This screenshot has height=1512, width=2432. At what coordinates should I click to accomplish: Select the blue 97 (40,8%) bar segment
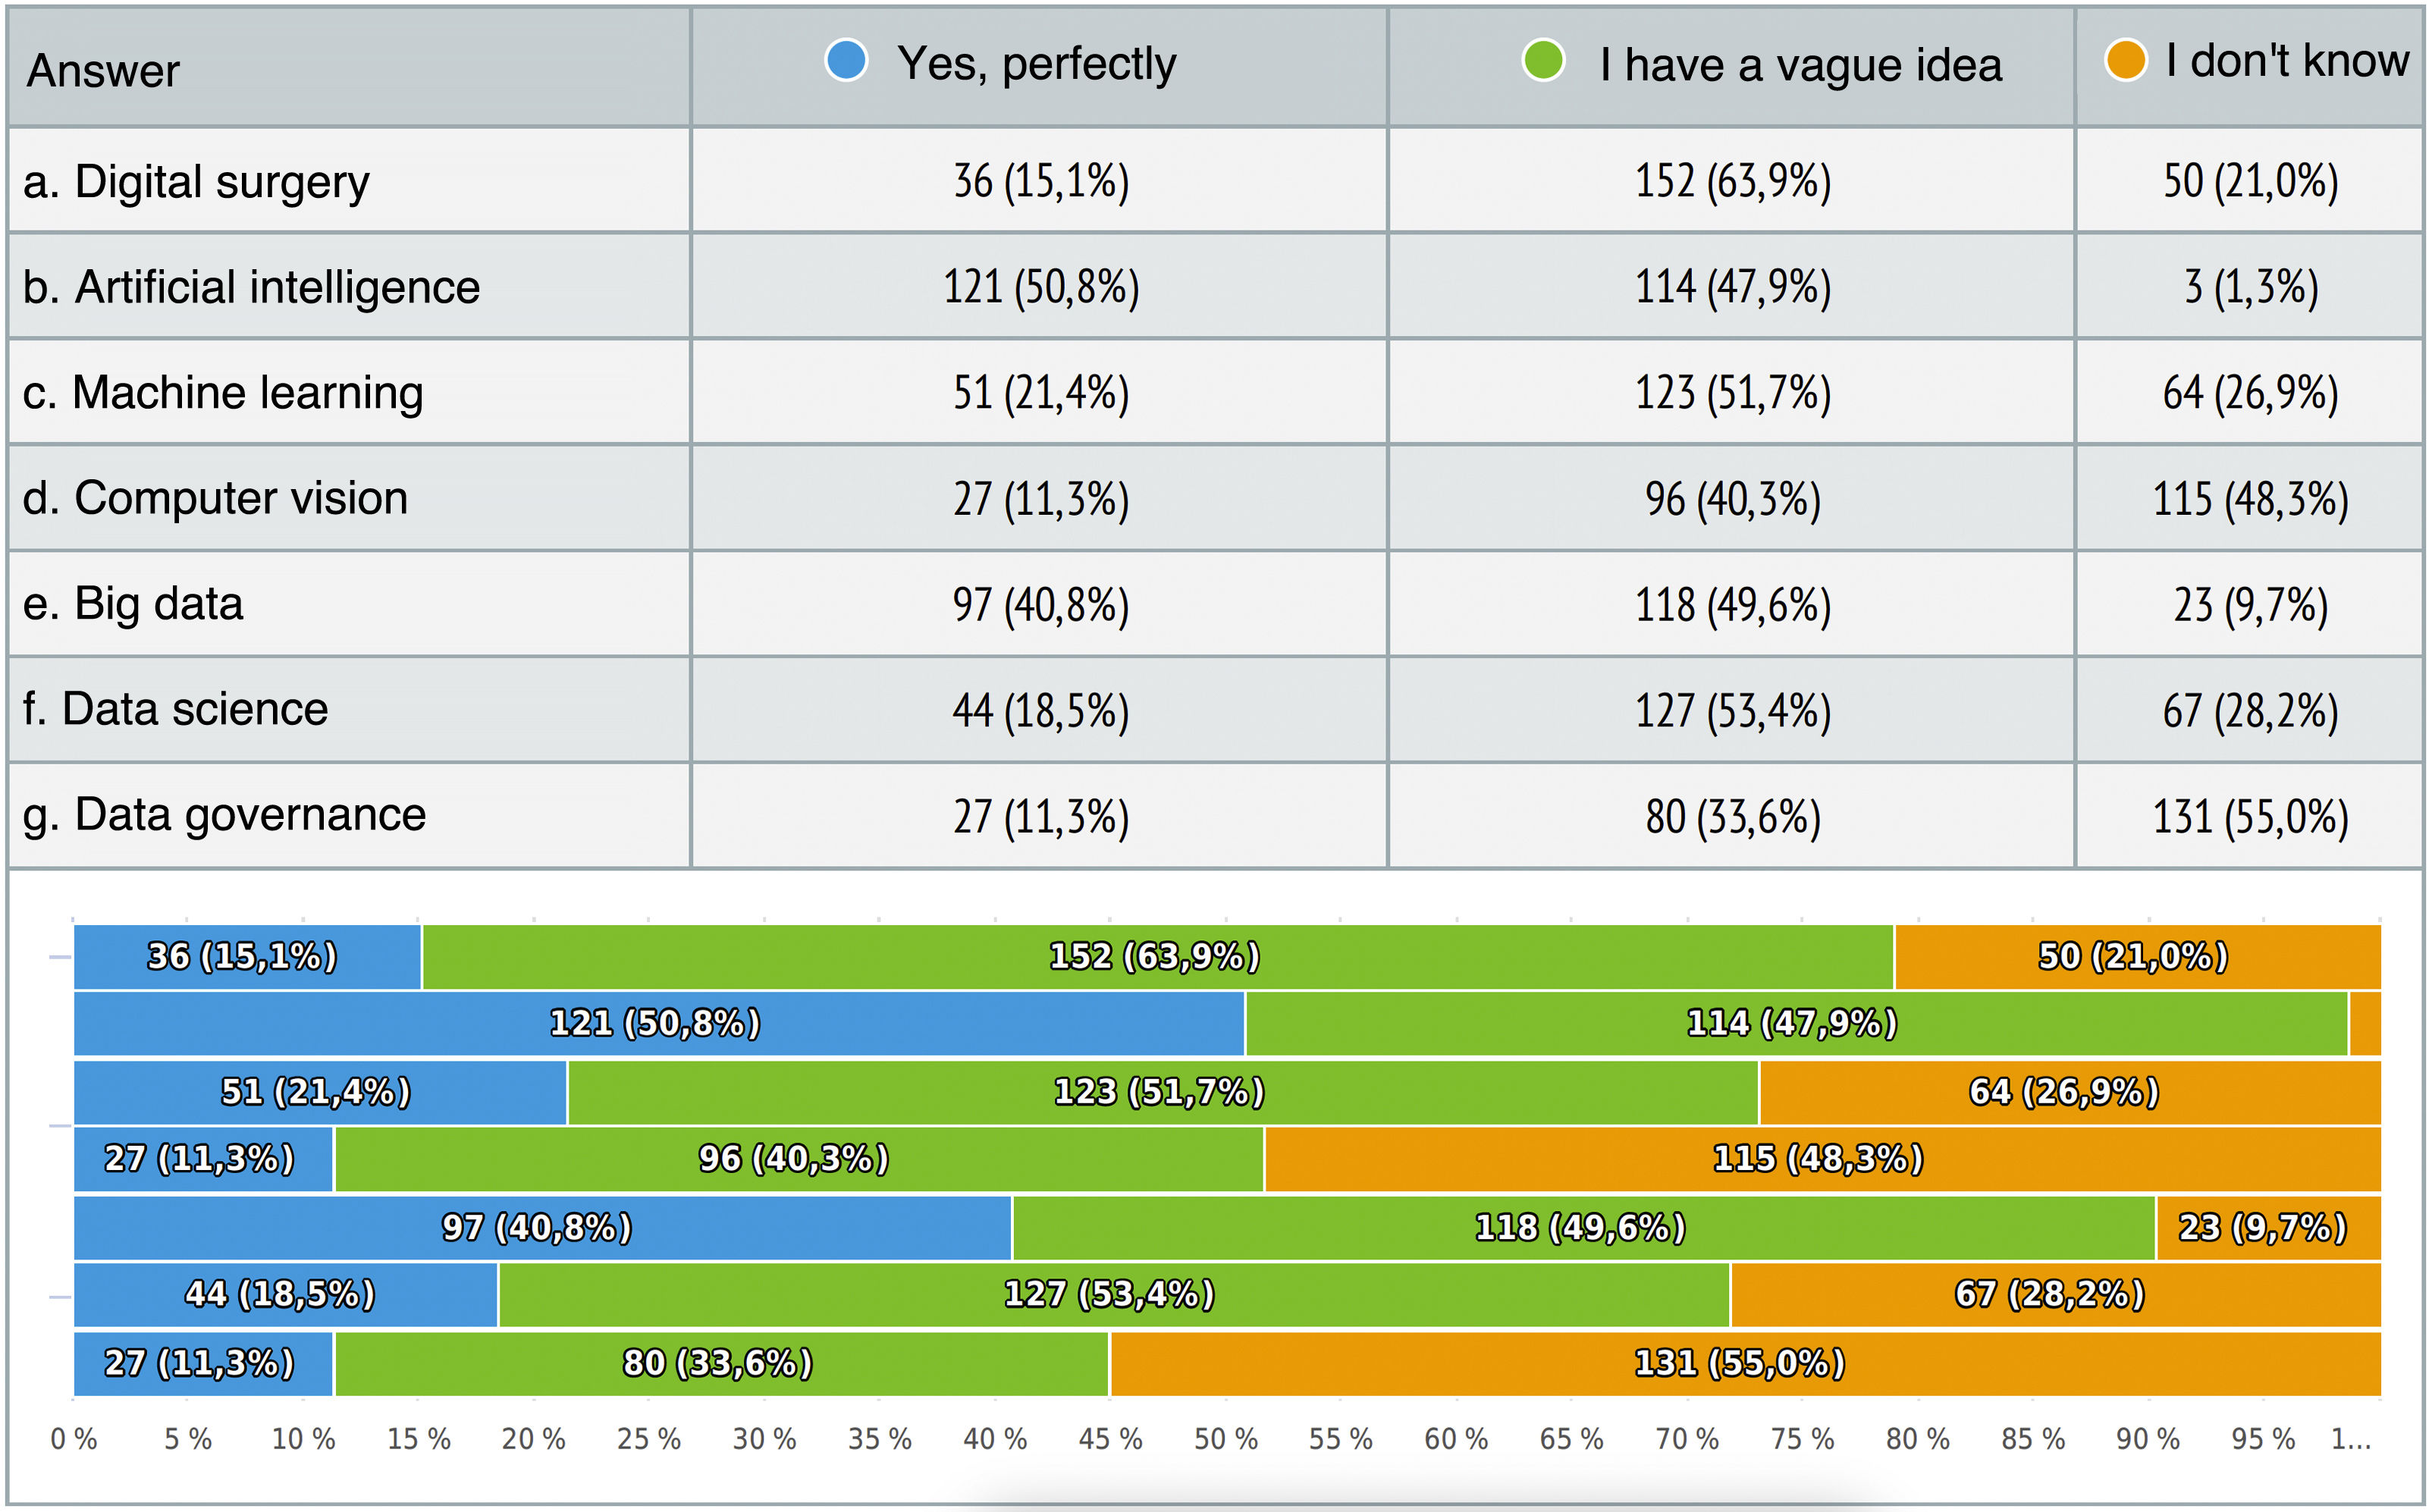tap(540, 1227)
